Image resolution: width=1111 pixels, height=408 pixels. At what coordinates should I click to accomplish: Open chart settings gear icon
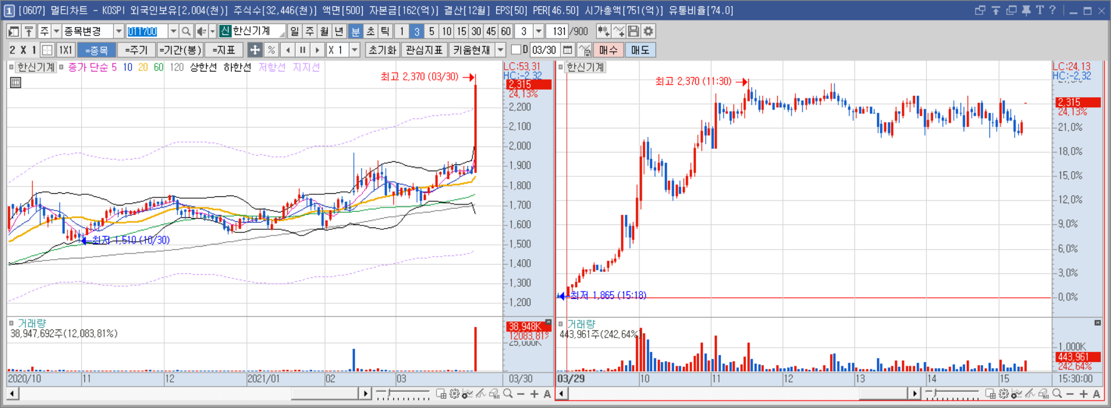[648, 31]
